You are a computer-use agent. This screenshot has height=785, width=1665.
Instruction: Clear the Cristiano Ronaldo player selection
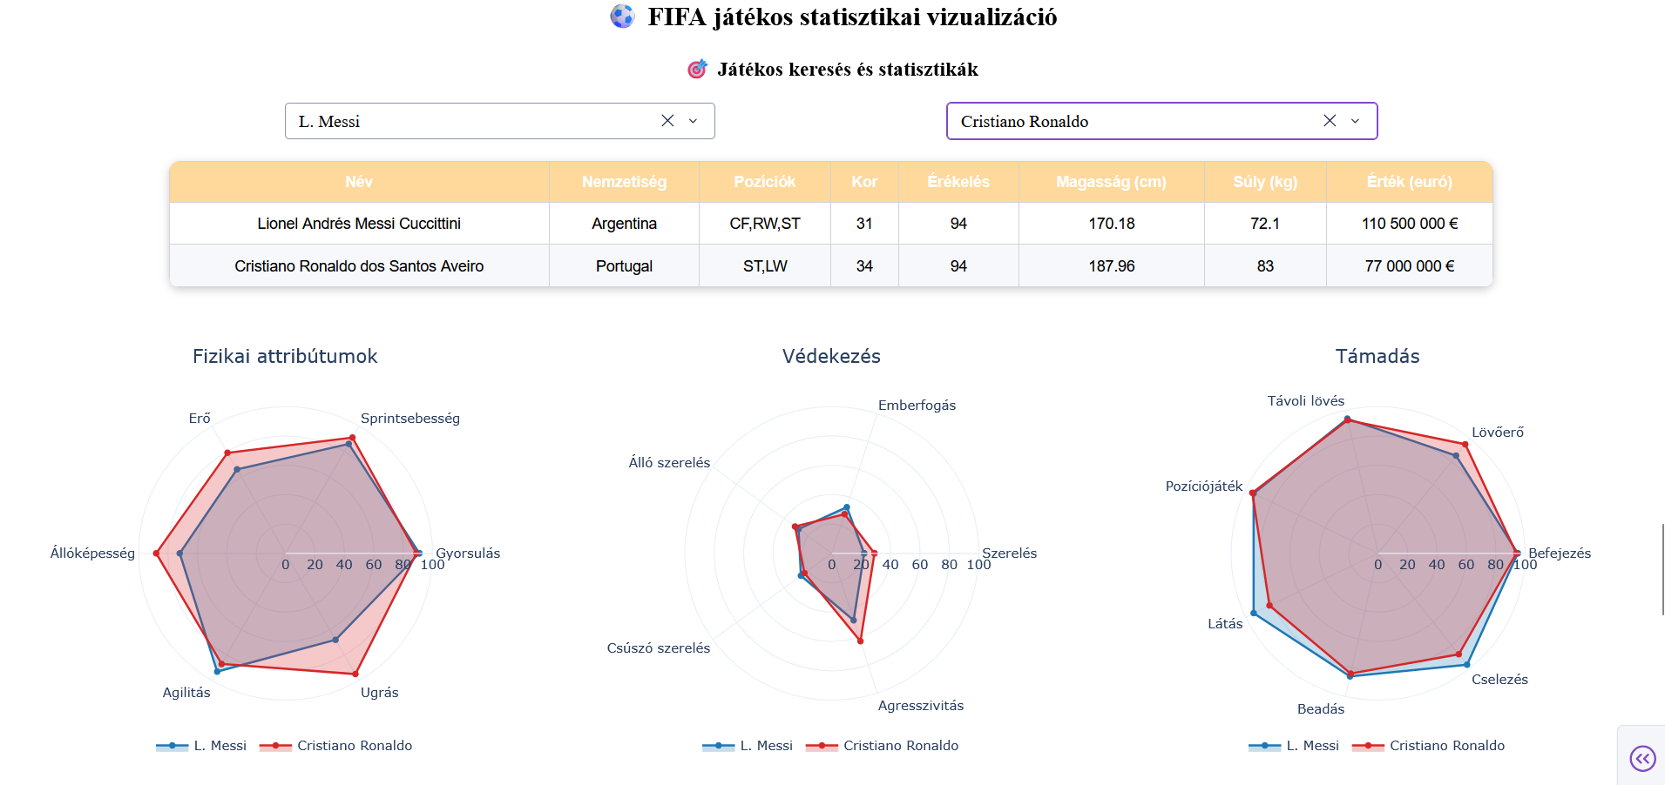click(x=1330, y=121)
